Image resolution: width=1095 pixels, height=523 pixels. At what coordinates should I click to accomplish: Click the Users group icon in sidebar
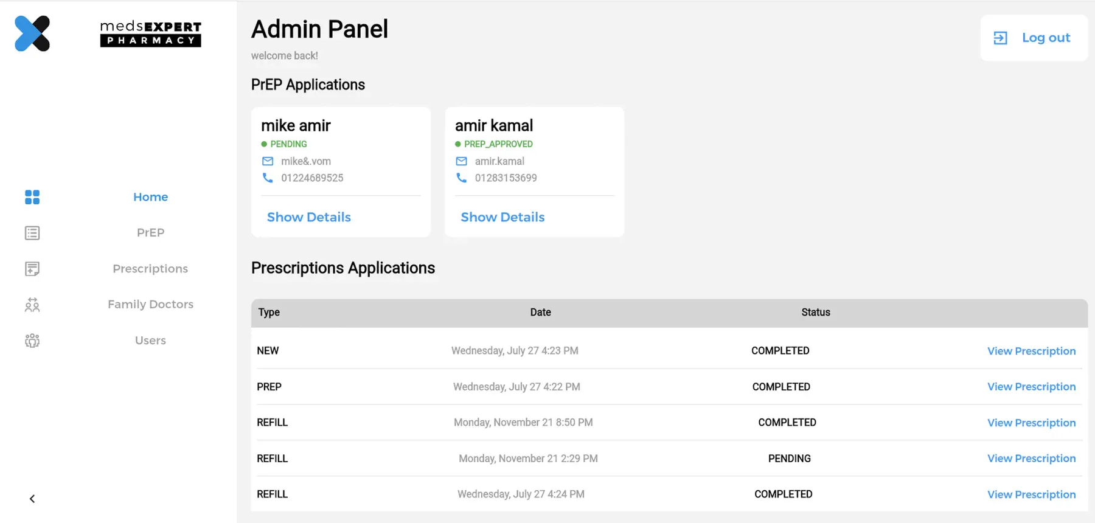coord(32,341)
